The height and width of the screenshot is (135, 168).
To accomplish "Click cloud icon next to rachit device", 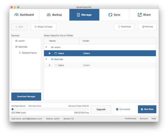I will [x=16, y=41].
